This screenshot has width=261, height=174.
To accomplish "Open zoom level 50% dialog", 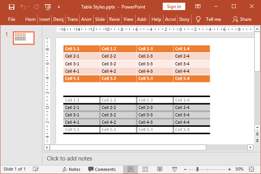I will (239, 169).
